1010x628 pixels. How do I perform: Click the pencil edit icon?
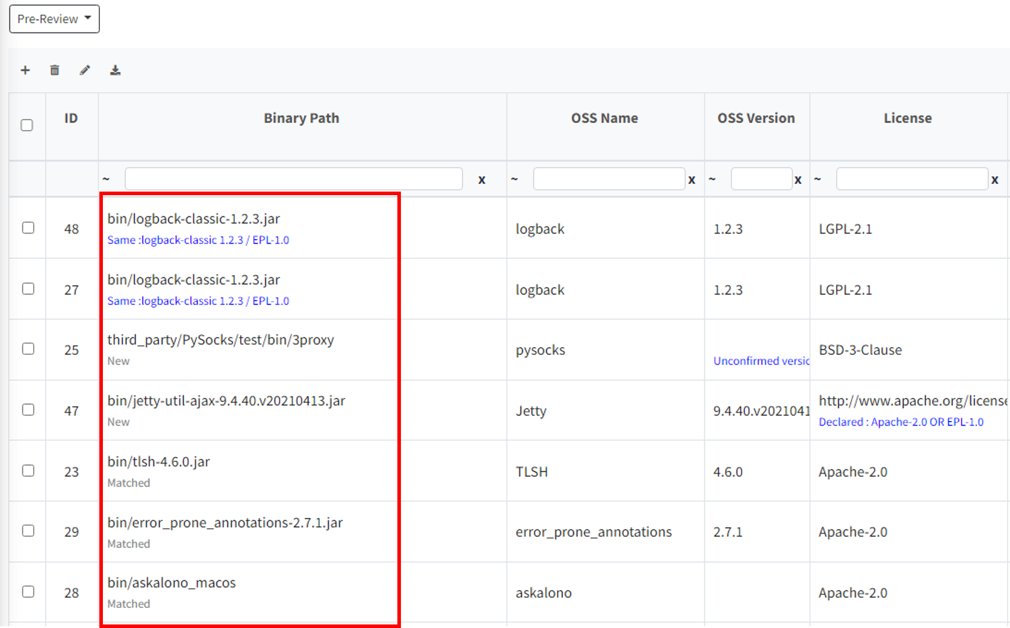(85, 70)
